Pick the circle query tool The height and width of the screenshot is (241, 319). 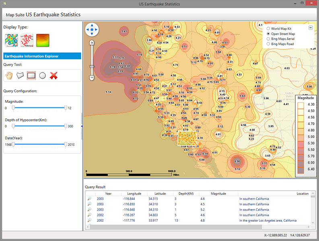click(42, 76)
